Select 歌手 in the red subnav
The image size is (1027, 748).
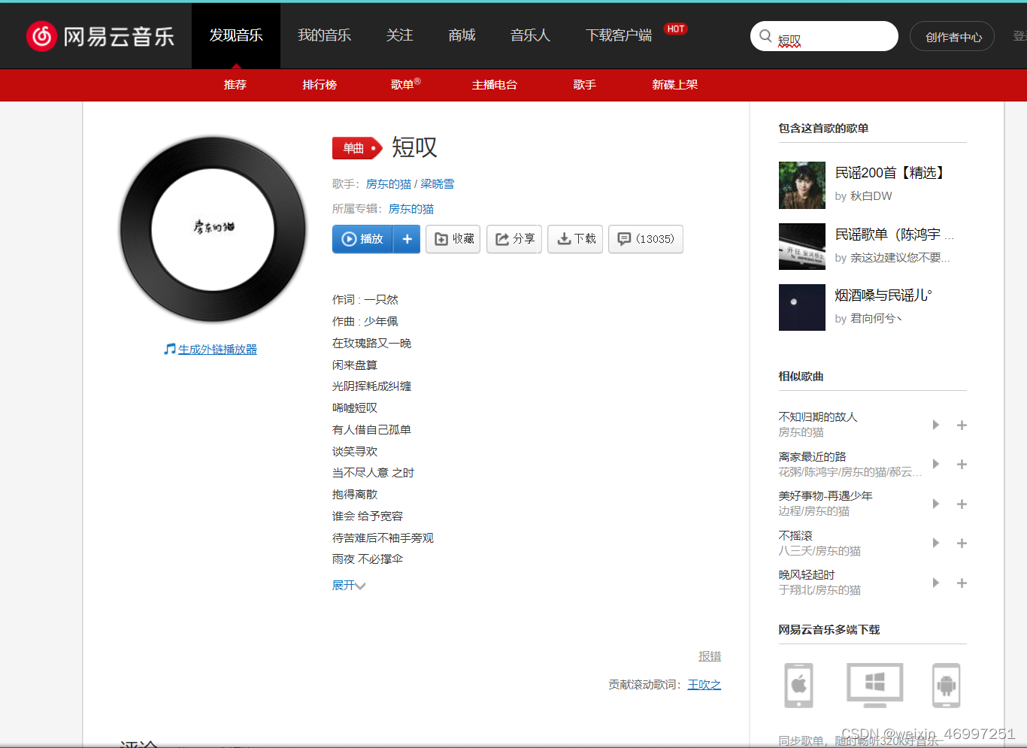[x=584, y=85]
